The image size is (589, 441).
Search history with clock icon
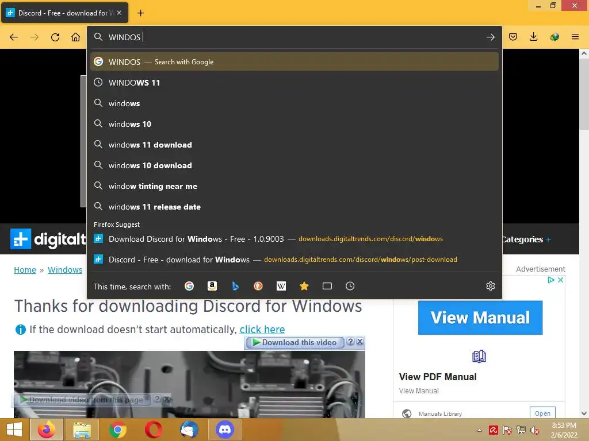pyautogui.click(x=350, y=286)
